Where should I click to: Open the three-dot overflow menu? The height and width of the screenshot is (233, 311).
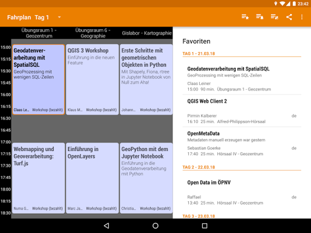(x=302, y=17)
